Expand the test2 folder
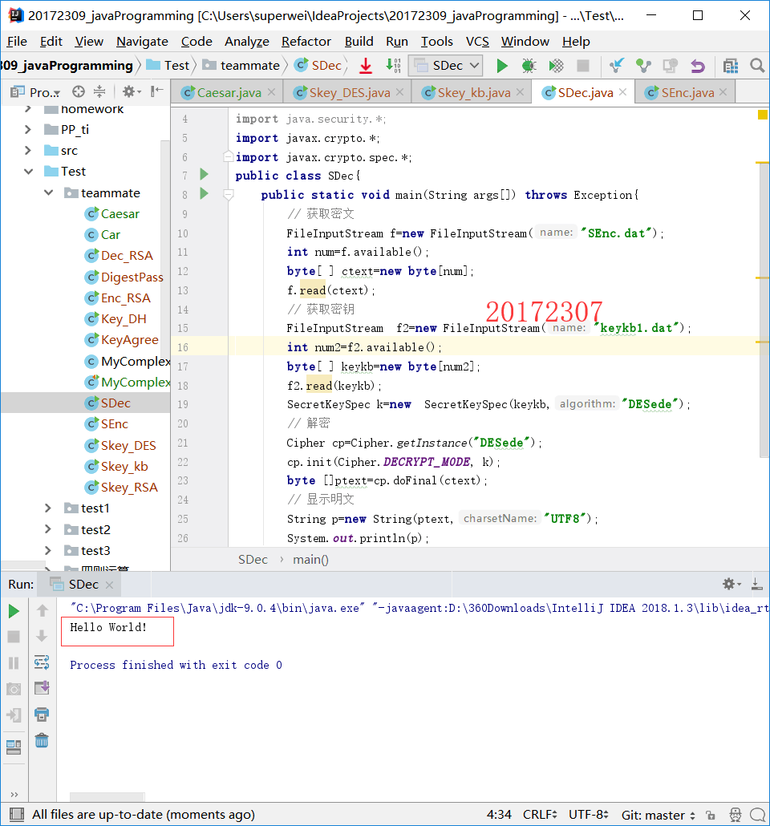This screenshot has height=826, width=770. click(48, 529)
